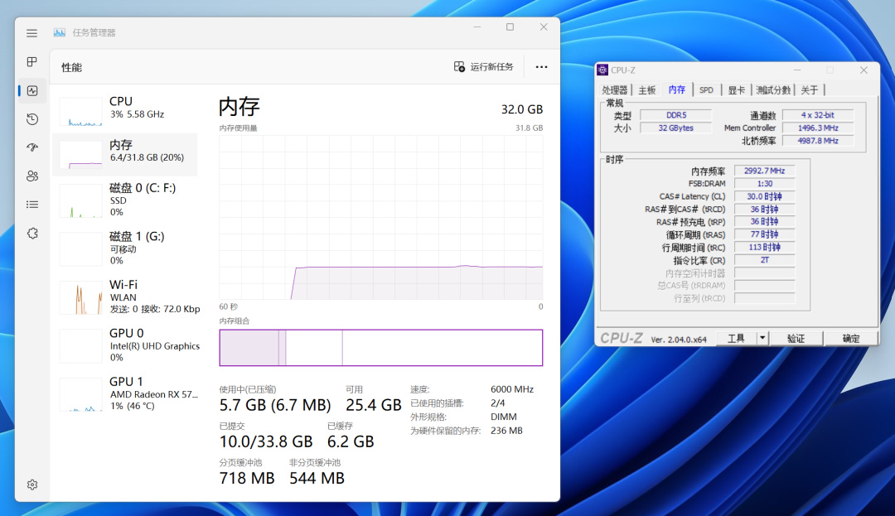Click the 6.2 GB 已缓存 value
This screenshot has width=895, height=516.
tap(351, 442)
